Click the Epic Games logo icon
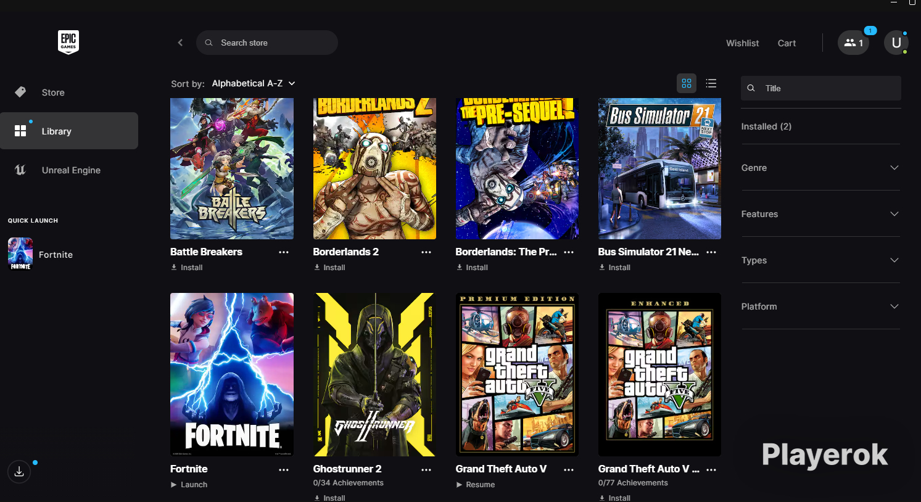The width and height of the screenshot is (921, 502). click(x=68, y=42)
